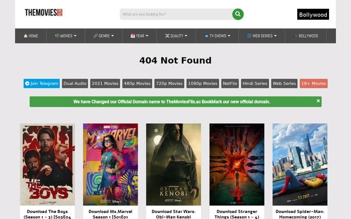351x219 pixels.
Task: Click Download Star Wars Obi-Wan Kenobi link
Action: point(174,214)
